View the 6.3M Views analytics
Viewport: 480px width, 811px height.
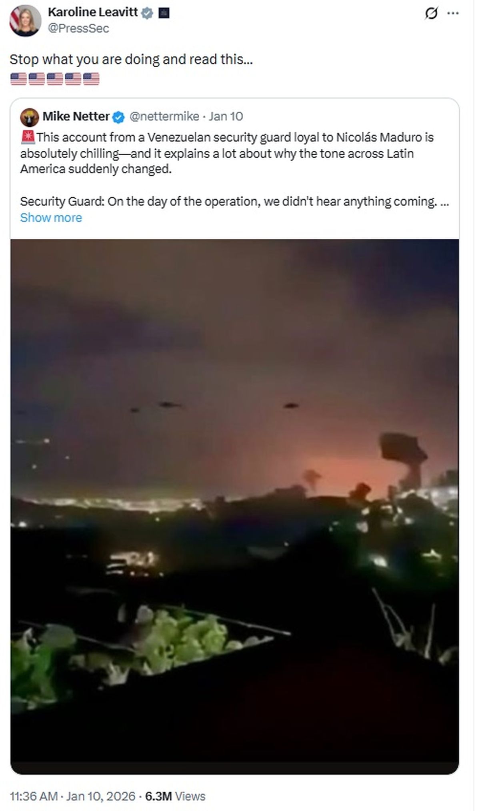click(x=175, y=796)
